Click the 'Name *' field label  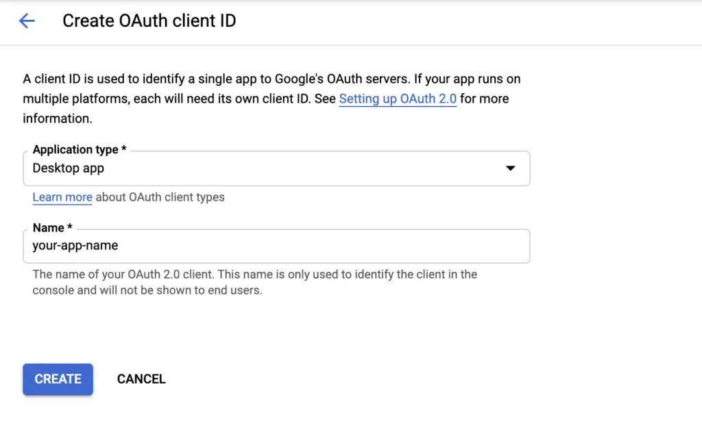coord(52,228)
